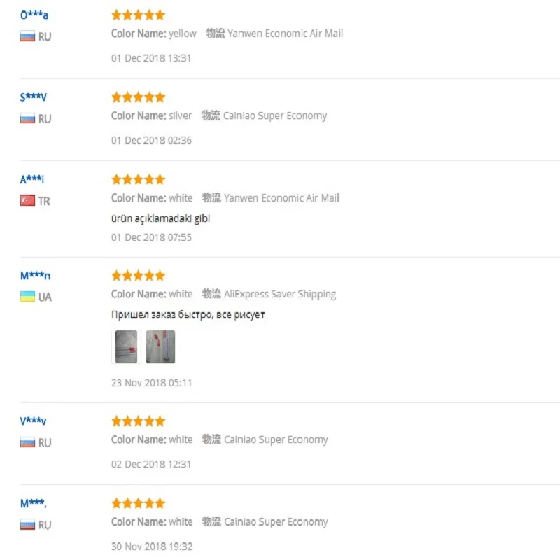Click the review text 'Пришел заказ быстро, все рисует'
Viewport: 560px width, 560px height.
pos(188,314)
